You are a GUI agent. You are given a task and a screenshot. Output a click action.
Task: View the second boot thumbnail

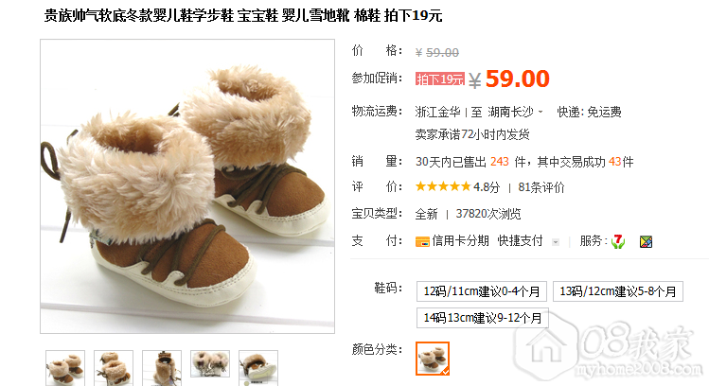tap(114, 368)
